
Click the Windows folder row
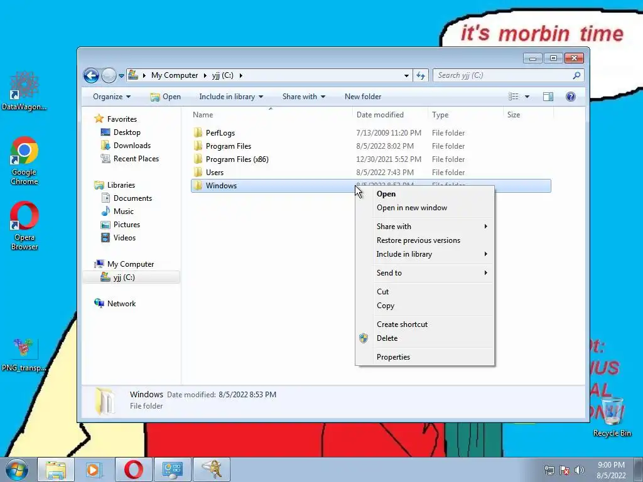pyautogui.click(x=370, y=186)
